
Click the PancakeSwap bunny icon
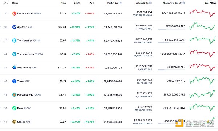pyautogui.click(x=14, y=95)
